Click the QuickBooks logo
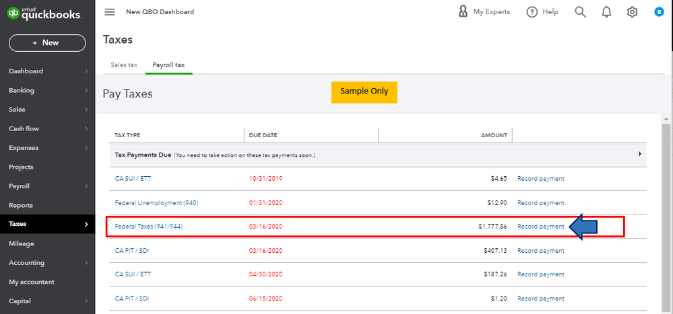The width and height of the screenshot is (673, 314). (44, 14)
